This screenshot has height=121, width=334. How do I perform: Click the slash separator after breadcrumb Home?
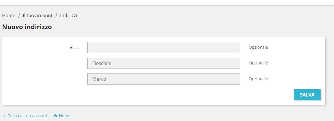tap(19, 15)
